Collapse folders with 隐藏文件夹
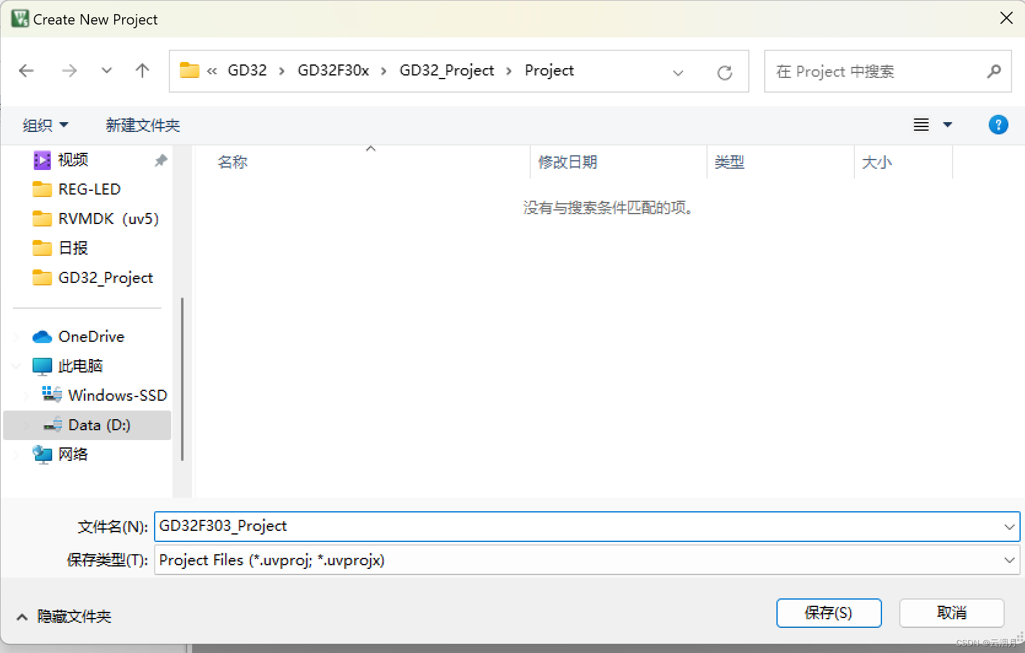 pyautogui.click(x=64, y=616)
